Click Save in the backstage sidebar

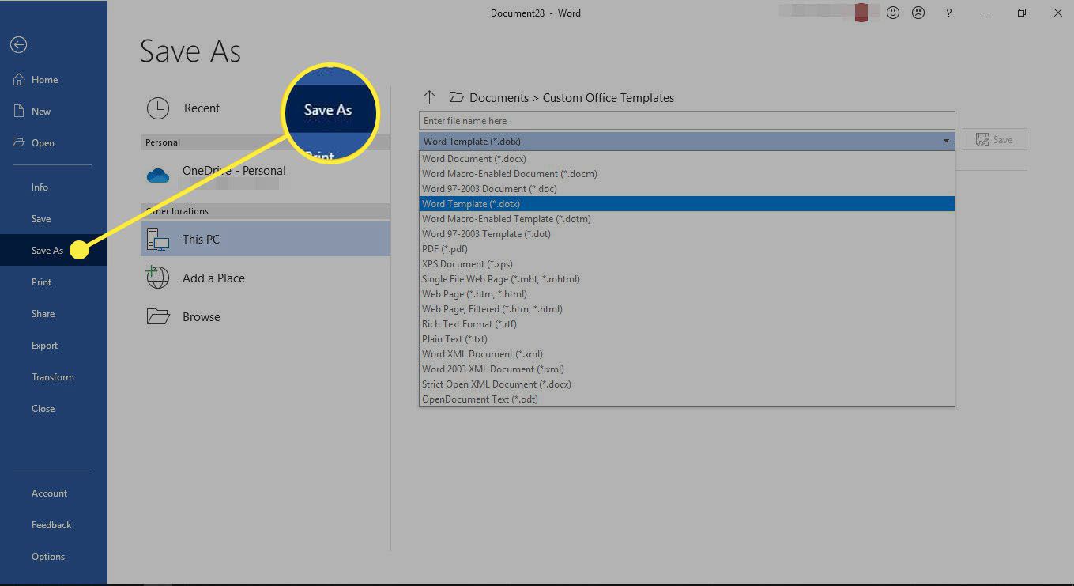tap(54, 219)
